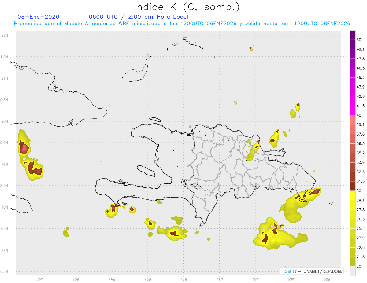Click the '68W' longitude label

click(x=327, y=279)
